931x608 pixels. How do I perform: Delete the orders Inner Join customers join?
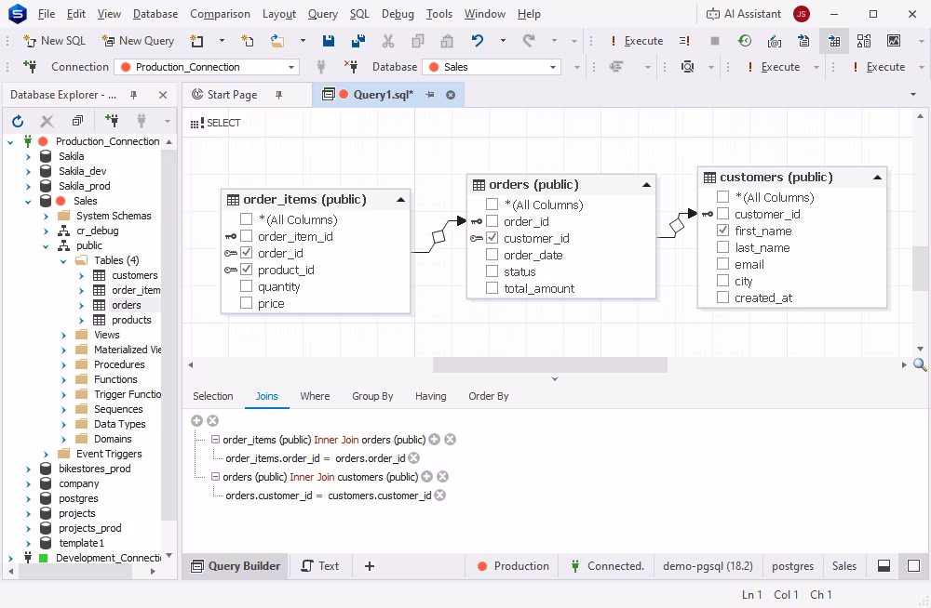443,477
